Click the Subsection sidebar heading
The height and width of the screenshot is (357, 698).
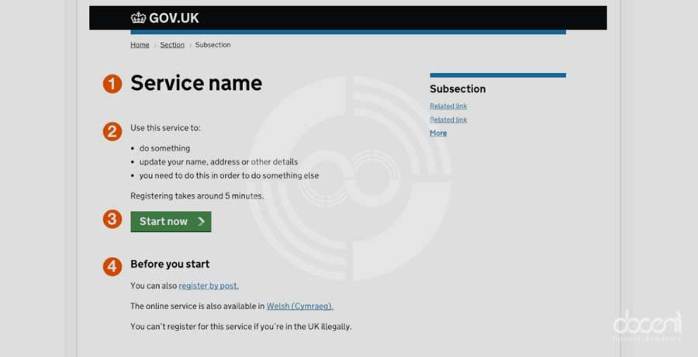coord(458,89)
